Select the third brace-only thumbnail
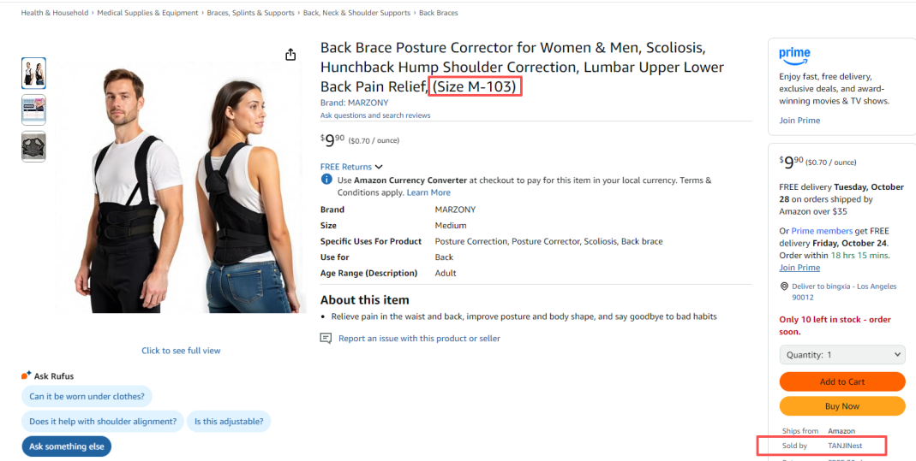The height and width of the screenshot is (461, 916). click(x=33, y=147)
